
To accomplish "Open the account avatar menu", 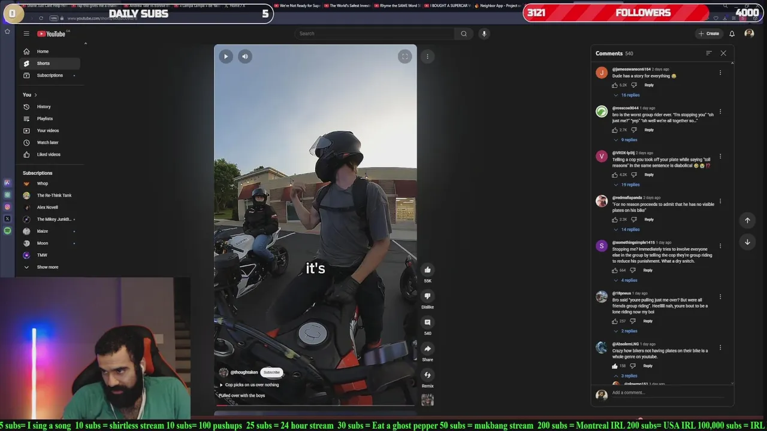I will point(749,34).
